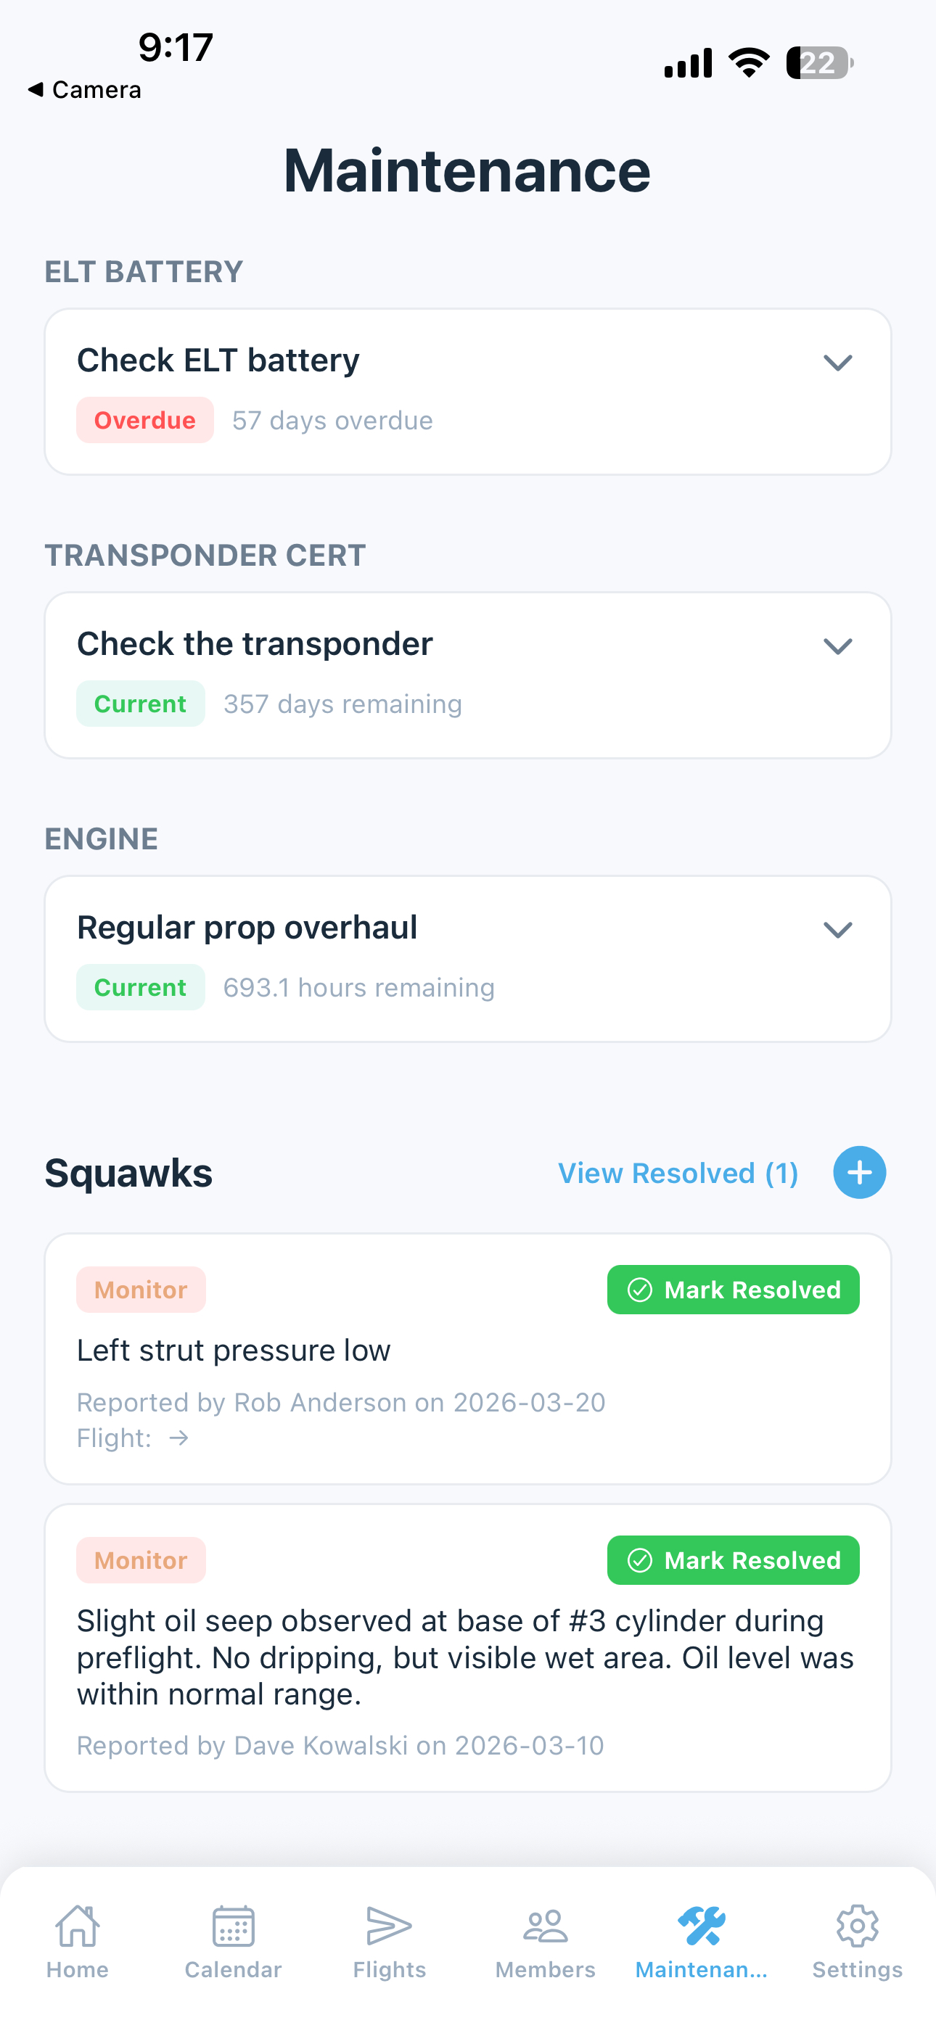Viewport: 936px width, 2028px height.
Task: Expand the Regular prop overhaul item
Action: (x=837, y=930)
